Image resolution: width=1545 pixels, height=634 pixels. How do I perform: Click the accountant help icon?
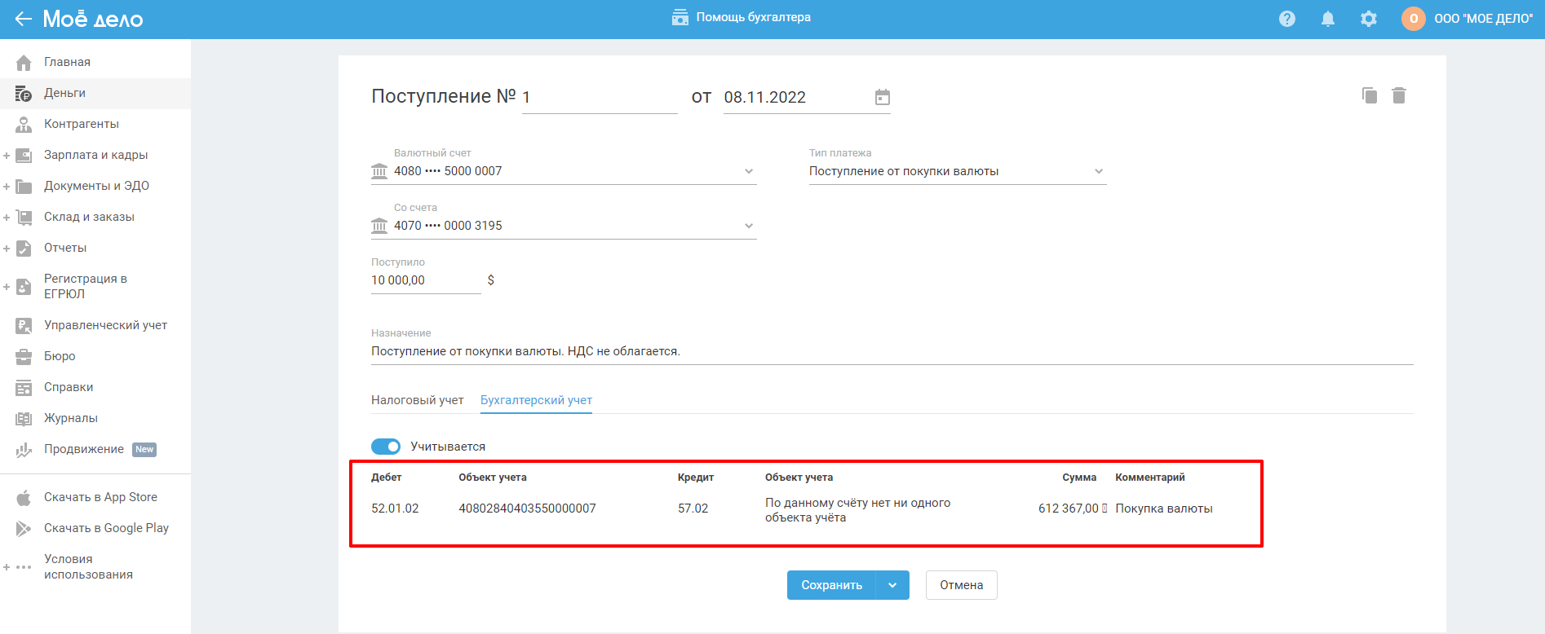click(x=680, y=18)
